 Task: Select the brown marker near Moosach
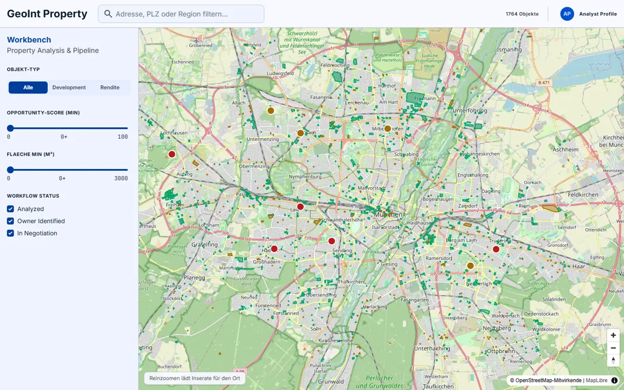pos(300,133)
